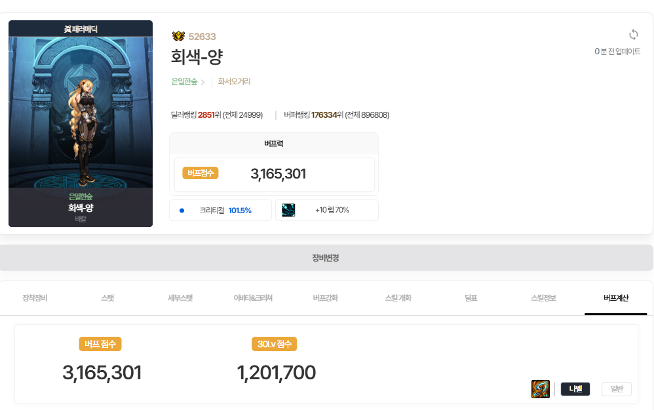Image resolution: width=654 pixels, height=410 pixels.
Task: Switch to the 스탯 tab
Action: (x=107, y=298)
